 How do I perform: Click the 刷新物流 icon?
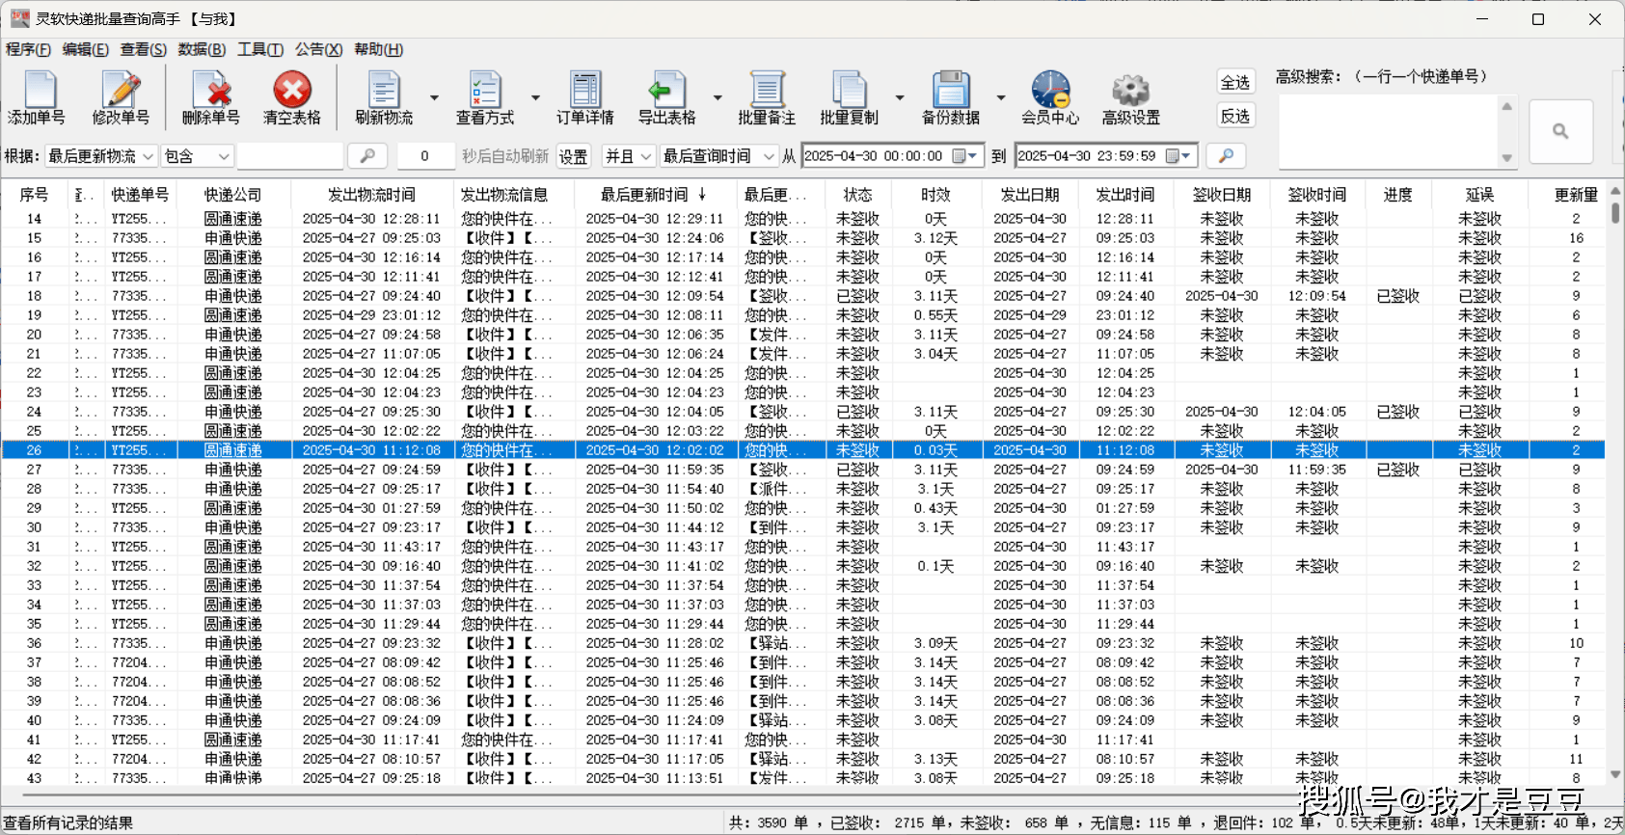point(384,91)
